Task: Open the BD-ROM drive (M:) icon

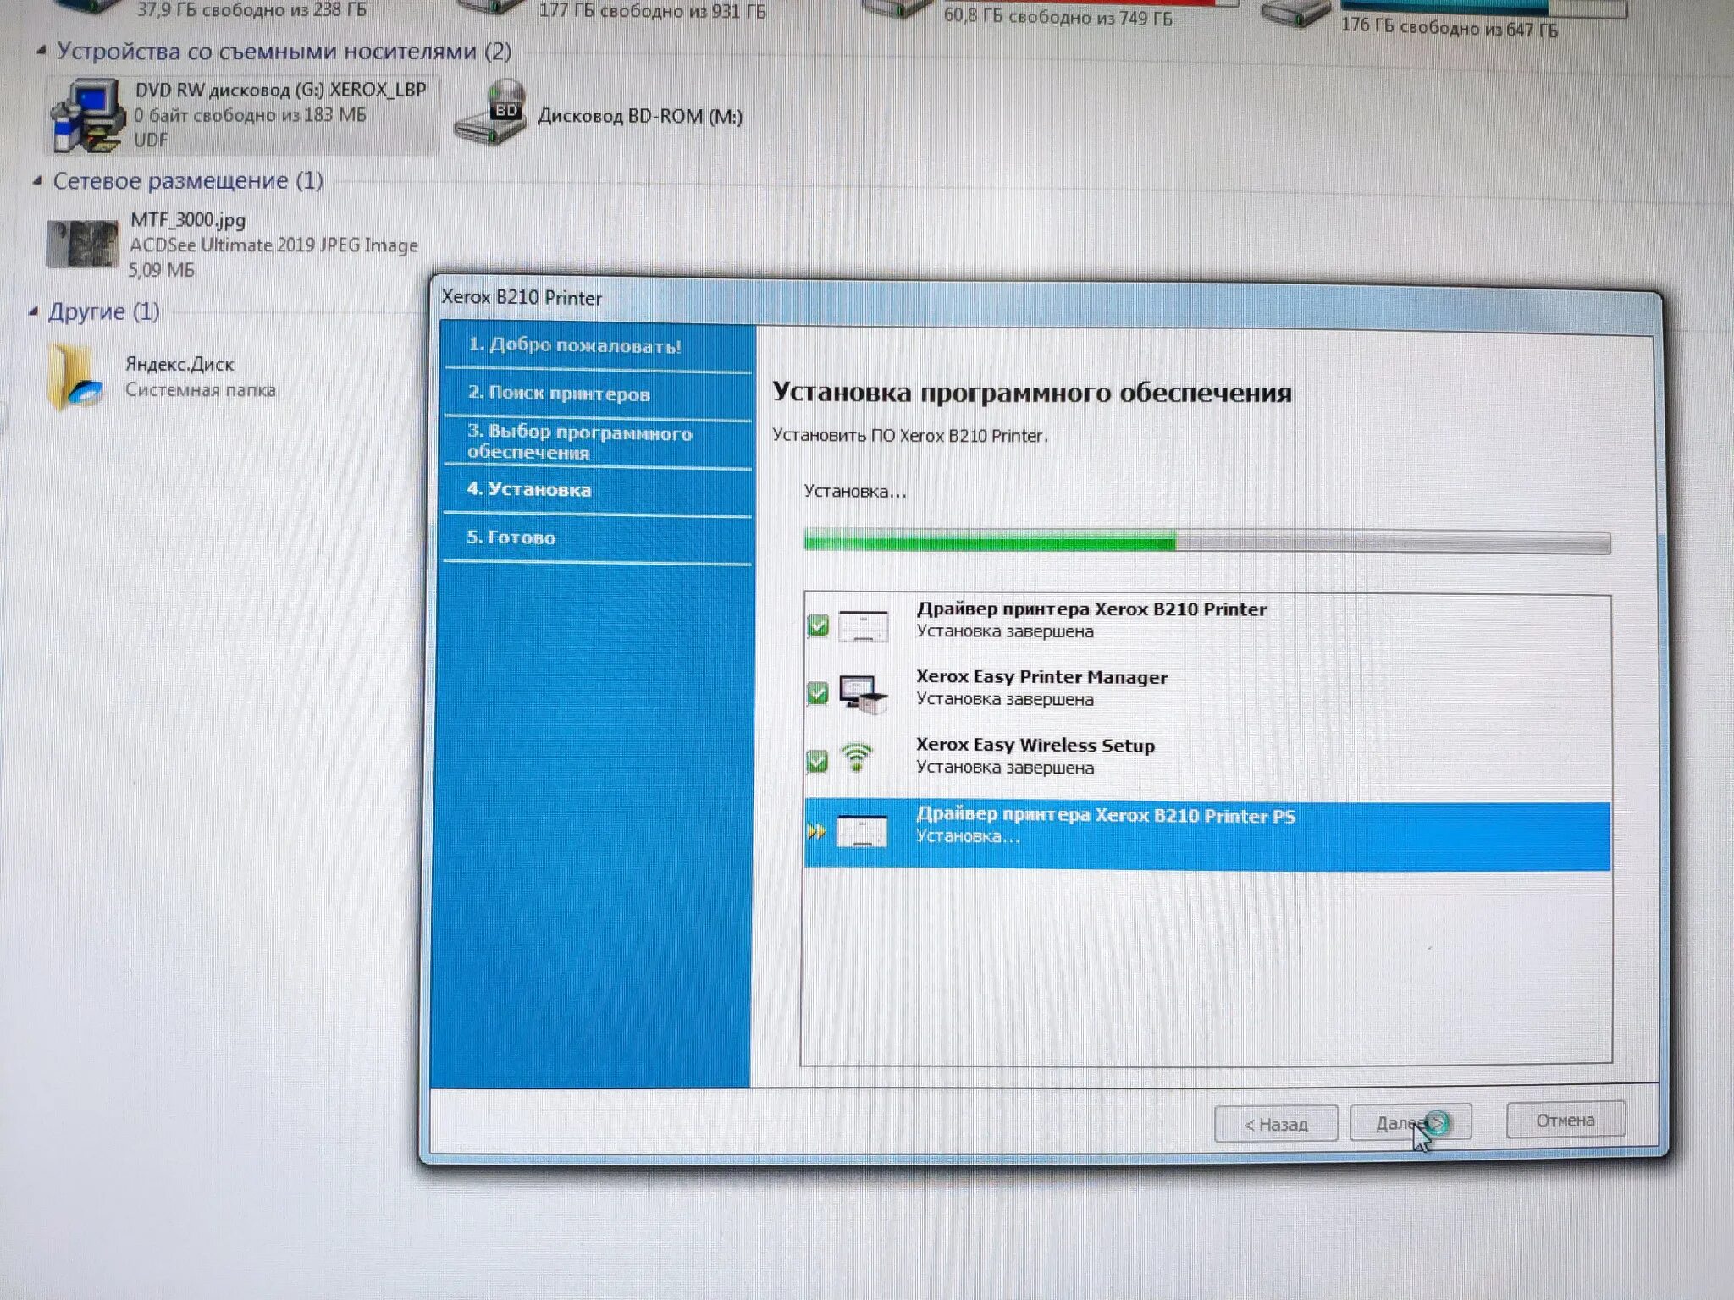Action: pos(490,113)
